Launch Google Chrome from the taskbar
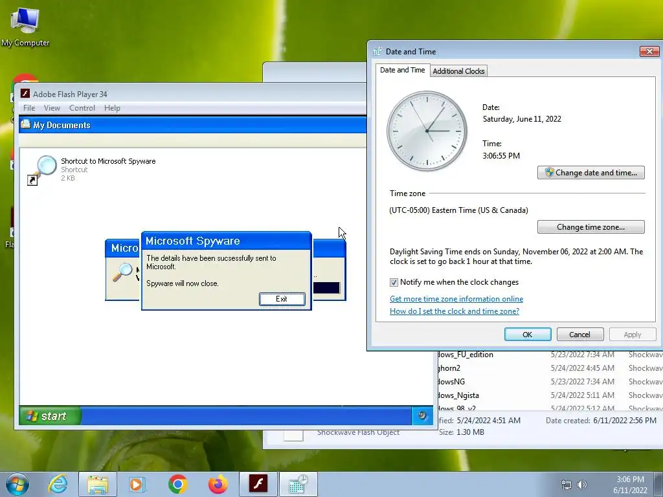Viewport: 663px width, 497px height. pyautogui.click(x=177, y=484)
